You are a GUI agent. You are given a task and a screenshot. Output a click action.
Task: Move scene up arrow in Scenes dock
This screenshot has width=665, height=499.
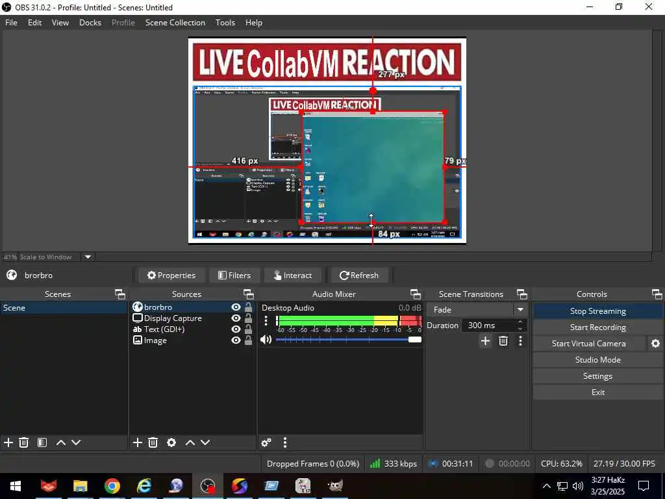[60, 442]
